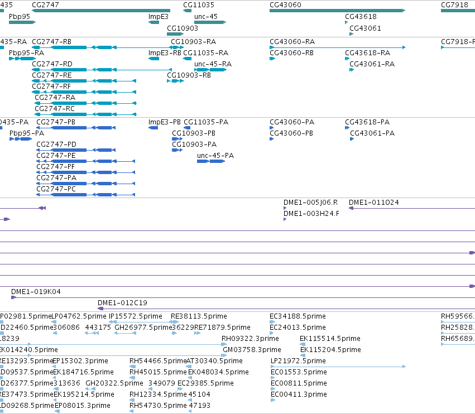Open transcript label CG2747-RC
This screenshot has width=475, height=414.
click(x=55, y=109)
